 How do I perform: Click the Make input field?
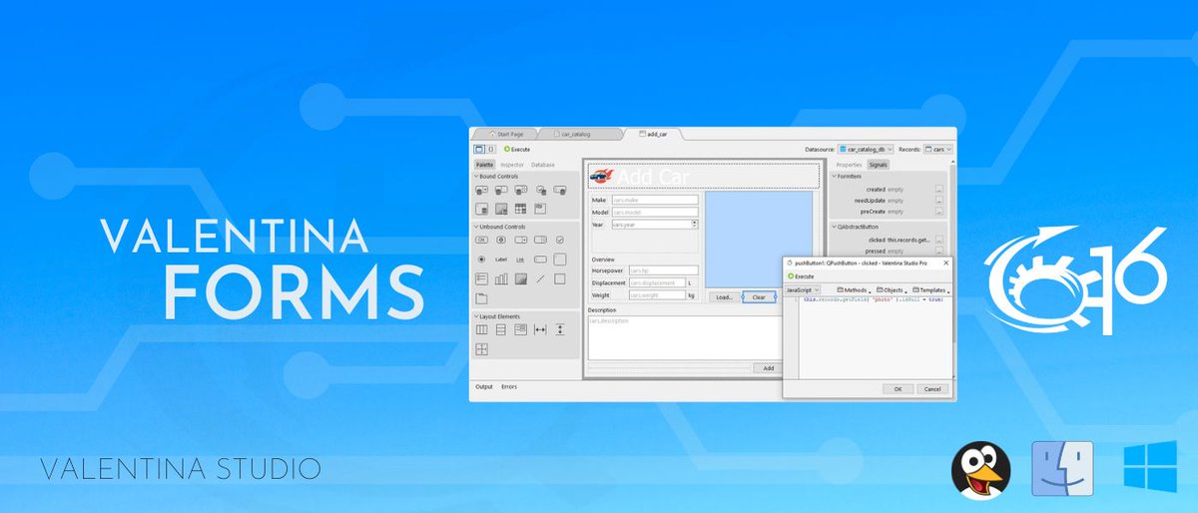pyautogui.click(x=655, y=201)
